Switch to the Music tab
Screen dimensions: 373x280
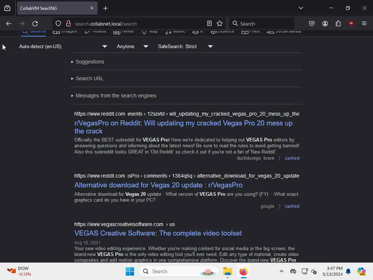tap(175, 32)
